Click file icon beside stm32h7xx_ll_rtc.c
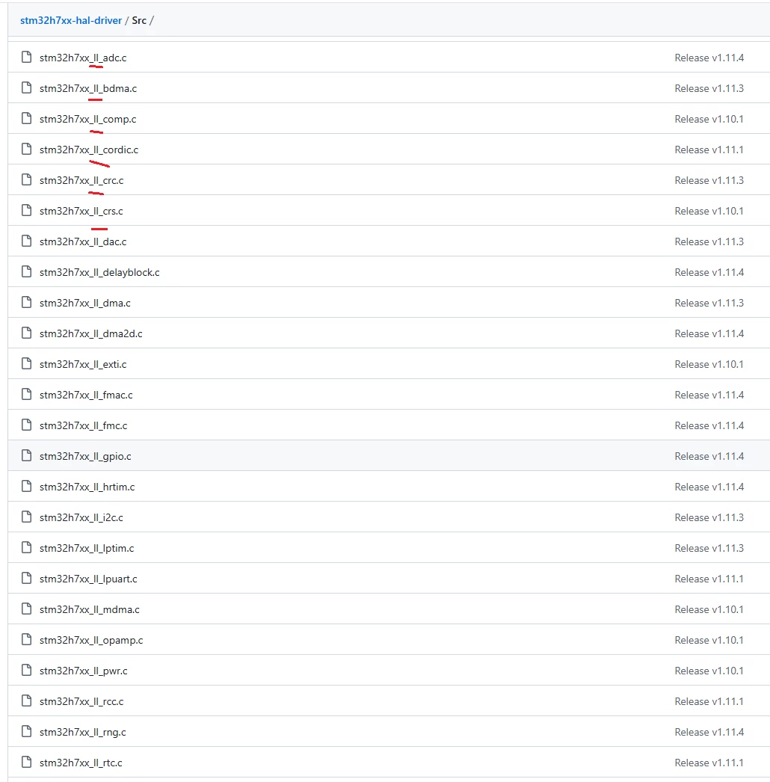This screenshot has width=770, height=782. 26,763
